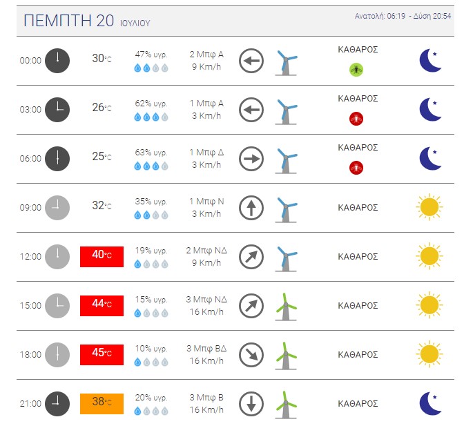
Task: Click the 3 Μπφ Β wind text
Action: point(206,397)
